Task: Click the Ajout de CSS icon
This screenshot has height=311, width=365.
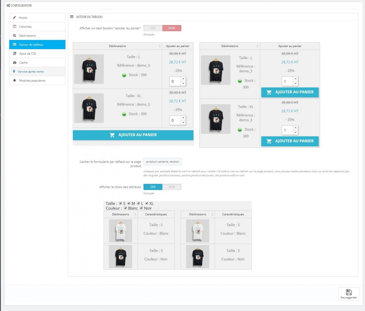Action: click(x=15, y=54)
